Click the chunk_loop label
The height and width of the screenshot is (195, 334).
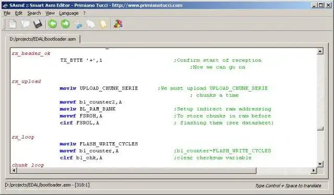[28, 165]
